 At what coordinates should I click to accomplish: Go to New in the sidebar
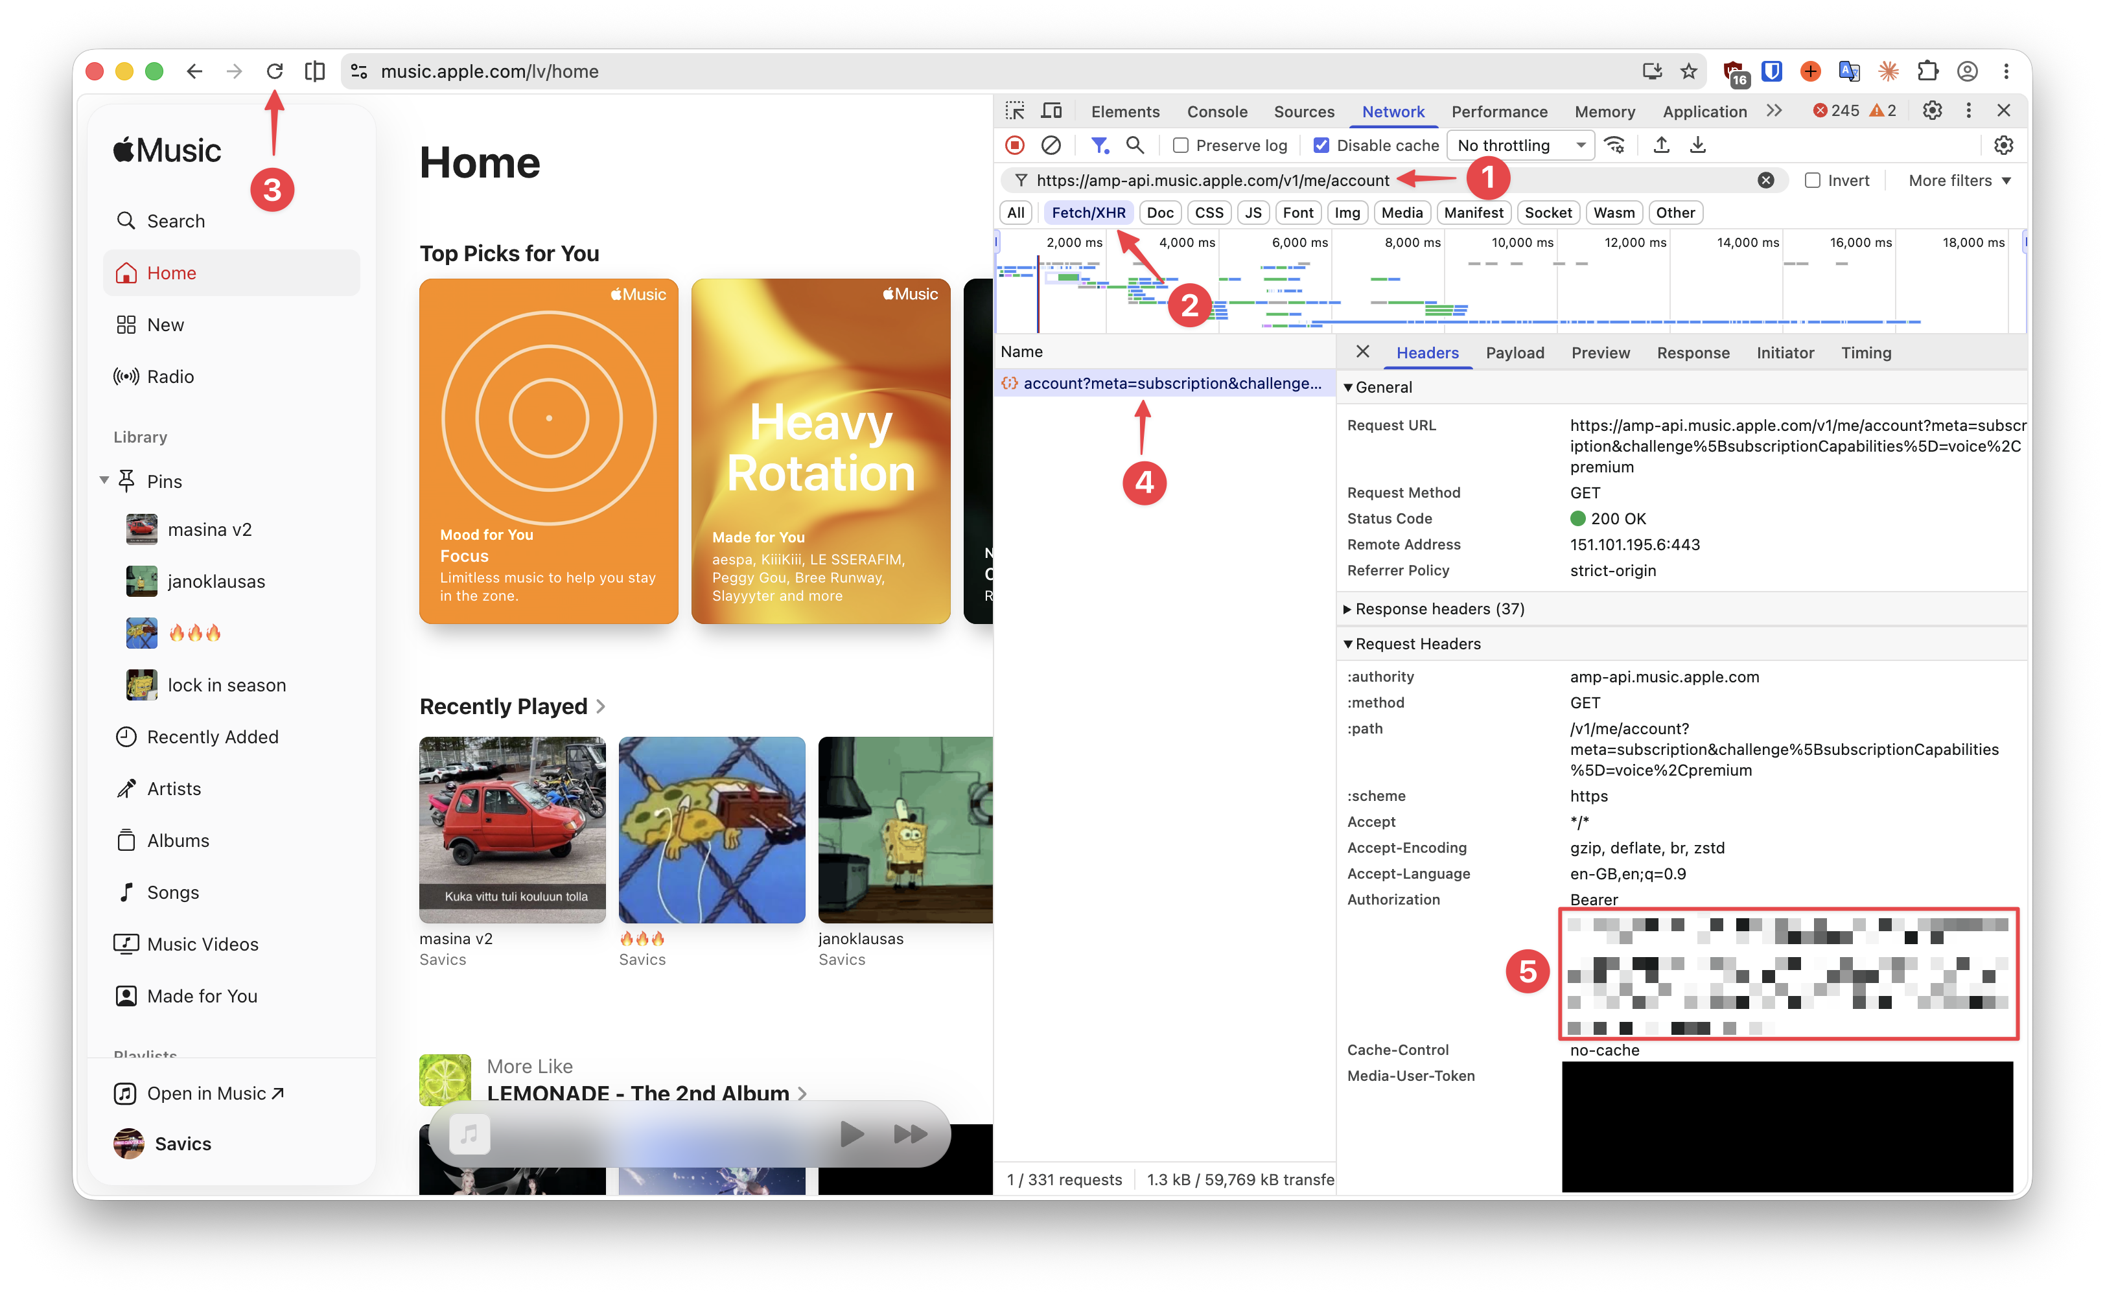[231, 325]
